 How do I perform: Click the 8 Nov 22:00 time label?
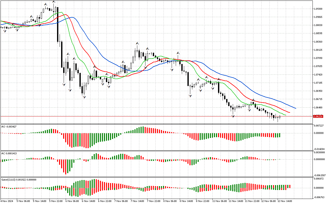pyautogui.click(x=203, y=201)
